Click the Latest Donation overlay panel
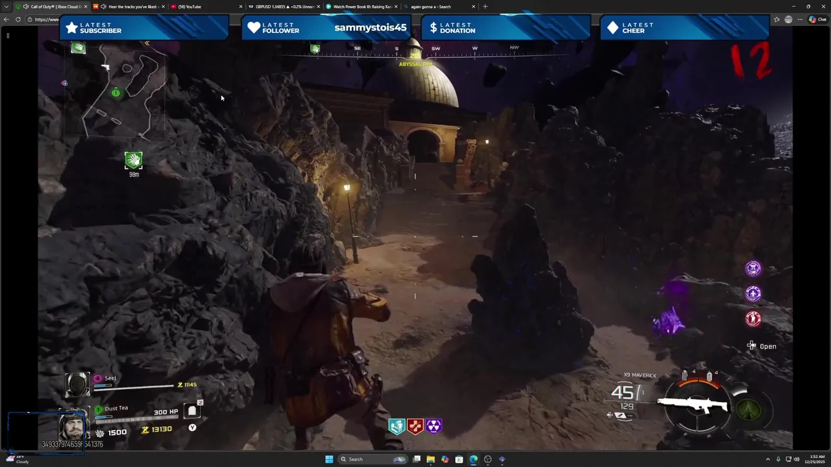 pos(506,28)
